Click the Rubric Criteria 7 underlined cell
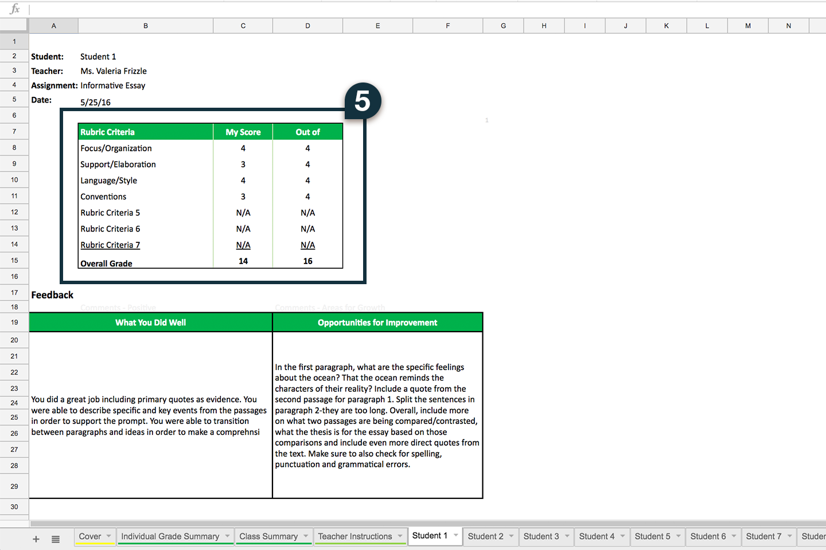This screenshot has width=826, height=550. pyautogui.click(x=110, y=245)
